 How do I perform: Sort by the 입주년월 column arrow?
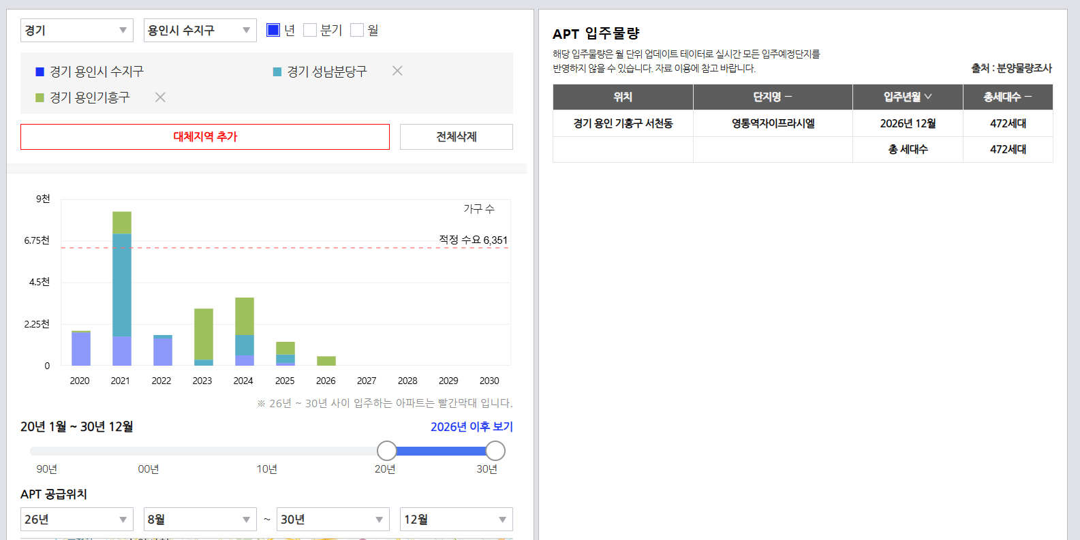coord(928,97)
